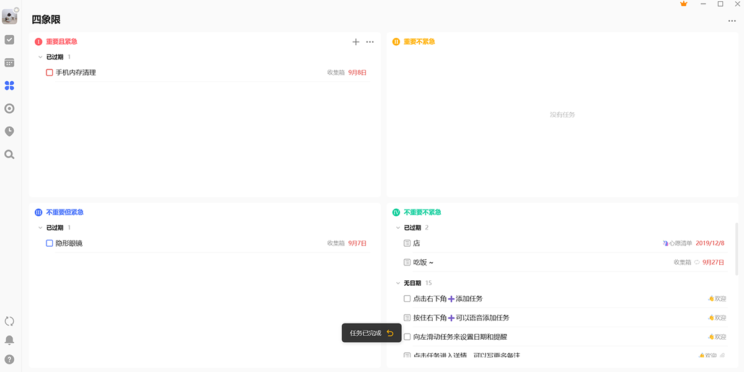The height and width of the screenshot is (372, 744).
Task: Collapse the 无日期 group
Action: [398, 283]
